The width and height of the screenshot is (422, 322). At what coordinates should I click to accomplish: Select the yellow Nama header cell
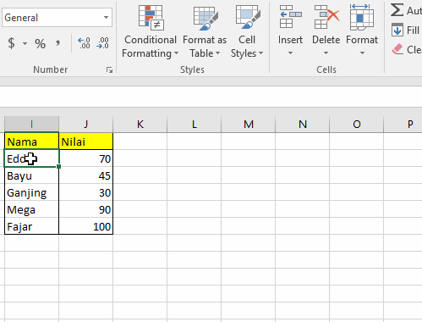point(31,142)
